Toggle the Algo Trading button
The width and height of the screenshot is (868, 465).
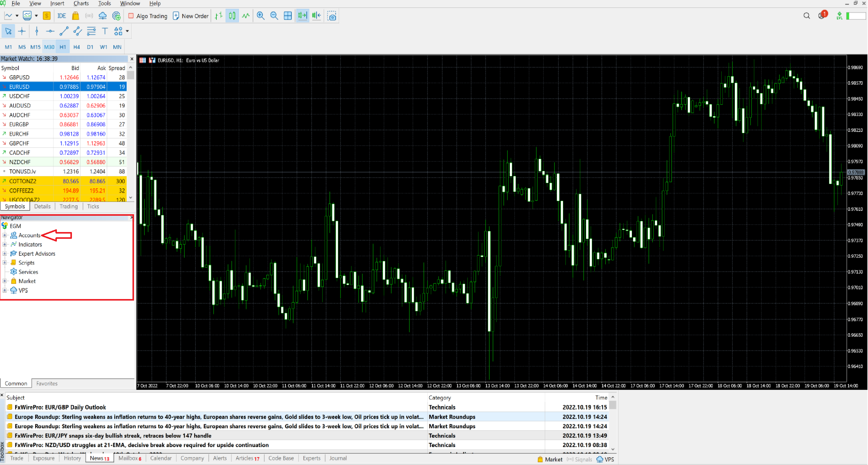tap(148, 16)
